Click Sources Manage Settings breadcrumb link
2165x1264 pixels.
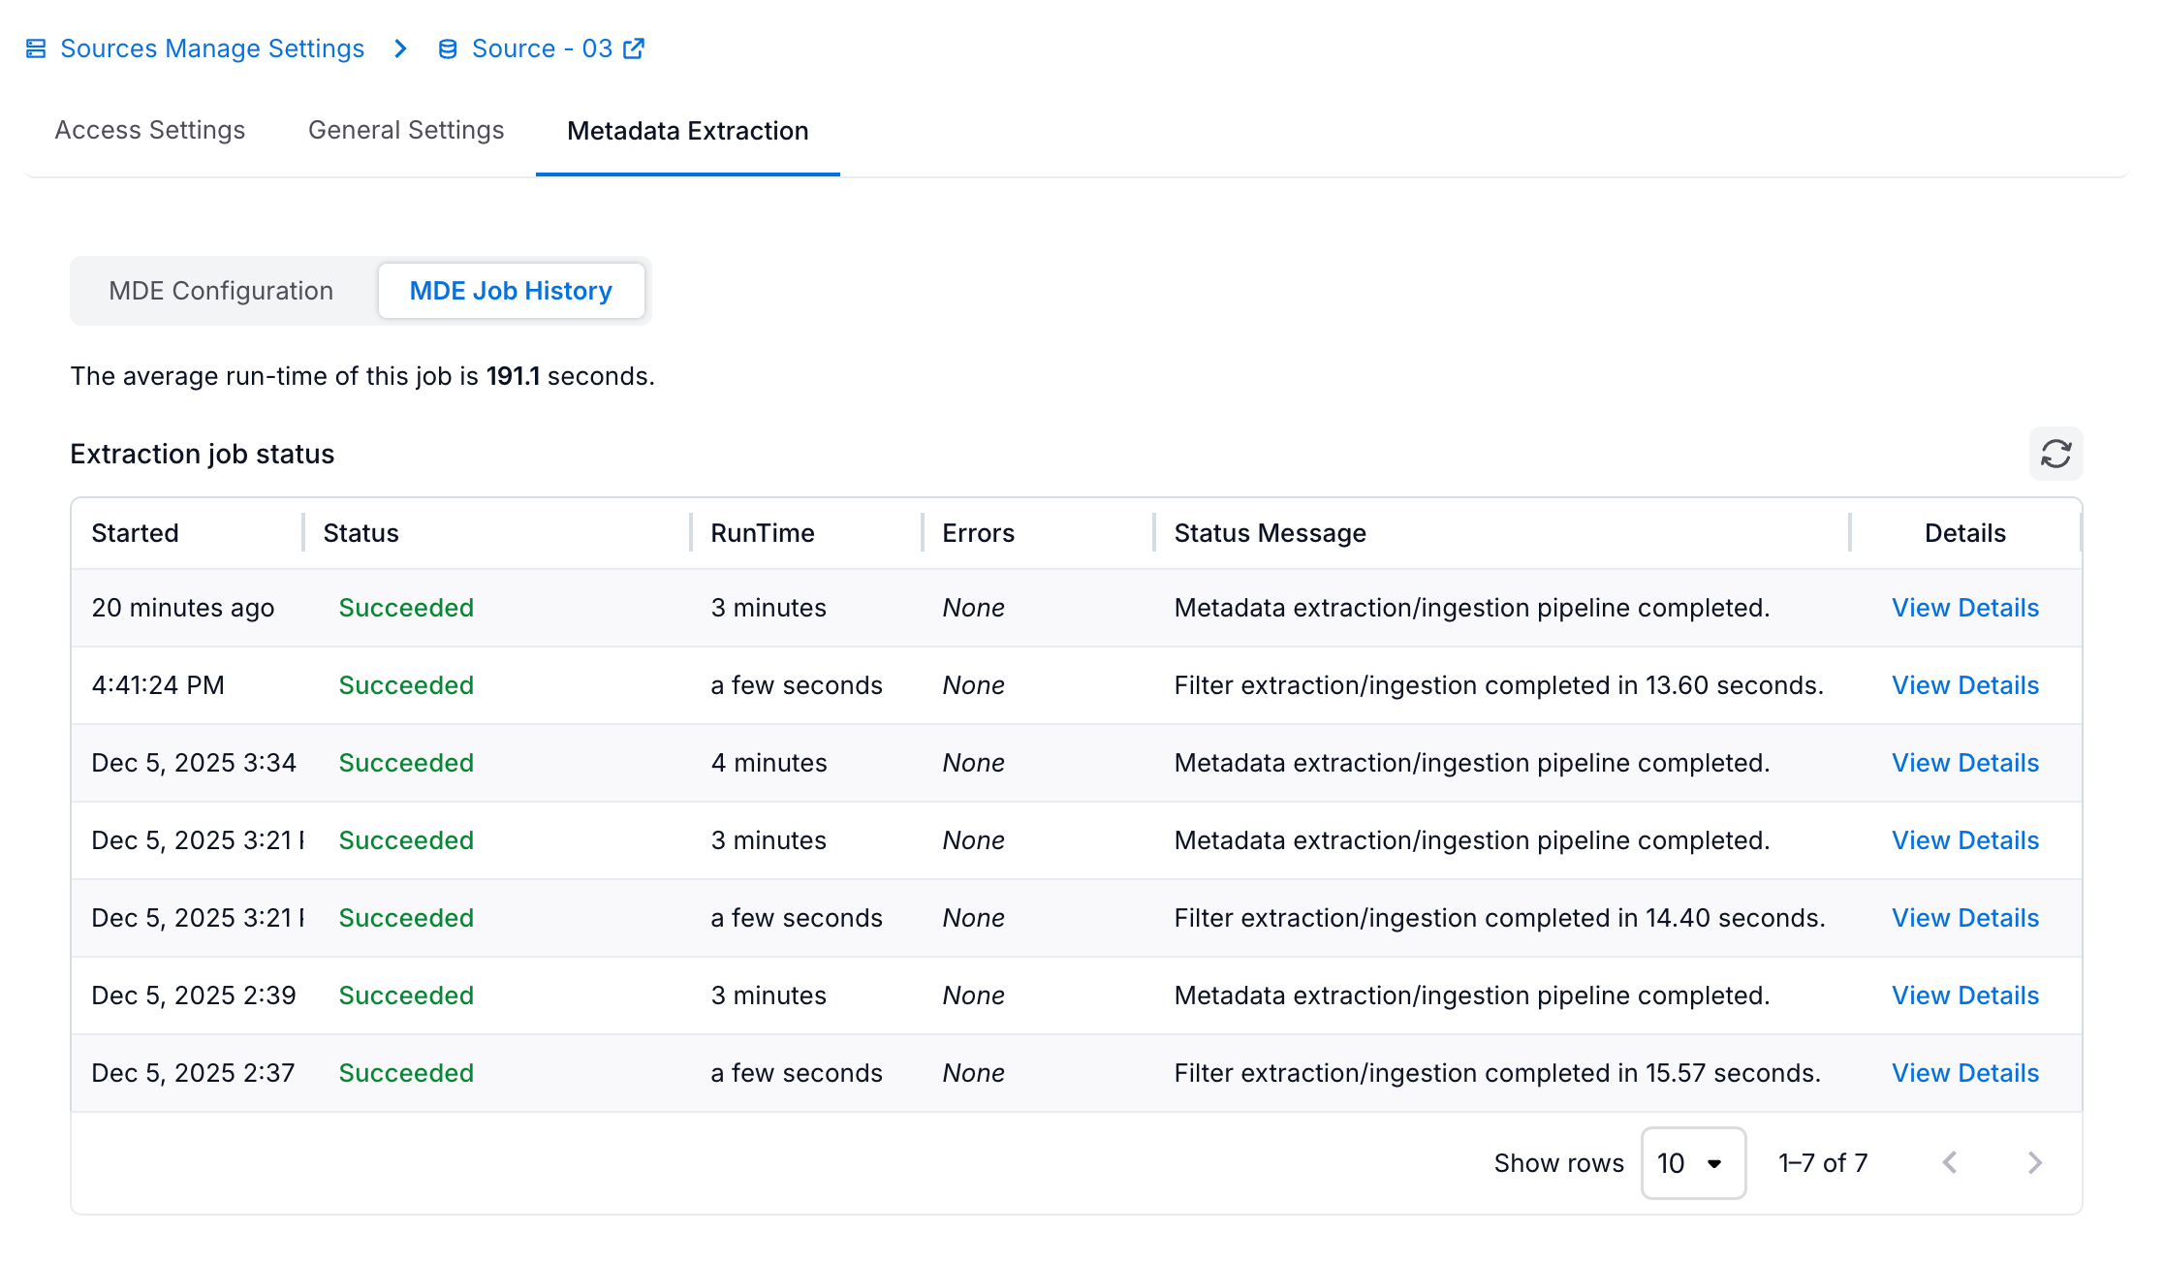(x=212, y=48)
